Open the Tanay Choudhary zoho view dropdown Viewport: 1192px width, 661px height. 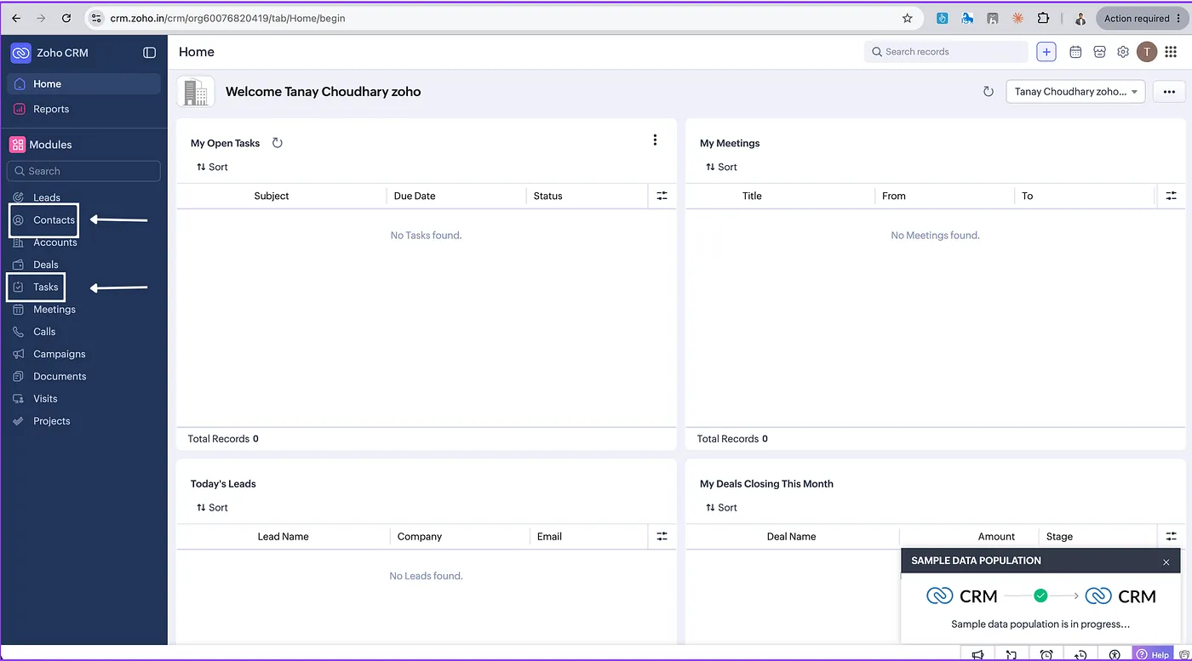(1075, 92)
